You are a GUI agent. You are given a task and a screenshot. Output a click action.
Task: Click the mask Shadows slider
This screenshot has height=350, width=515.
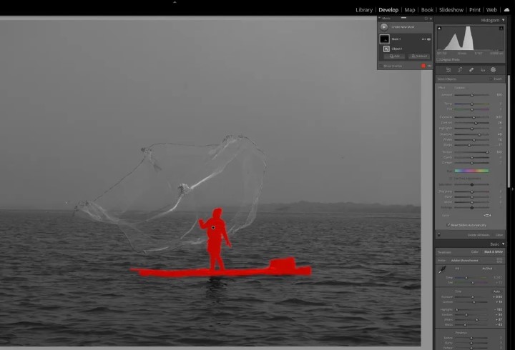(471, 134)
